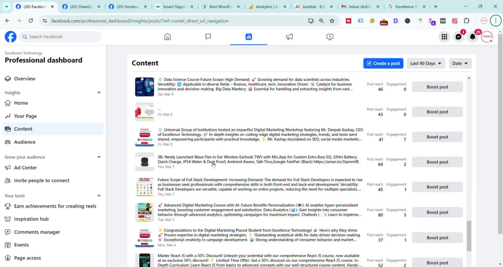
Task: Boost the Full Stack Development post
Action: pos(437,187)
